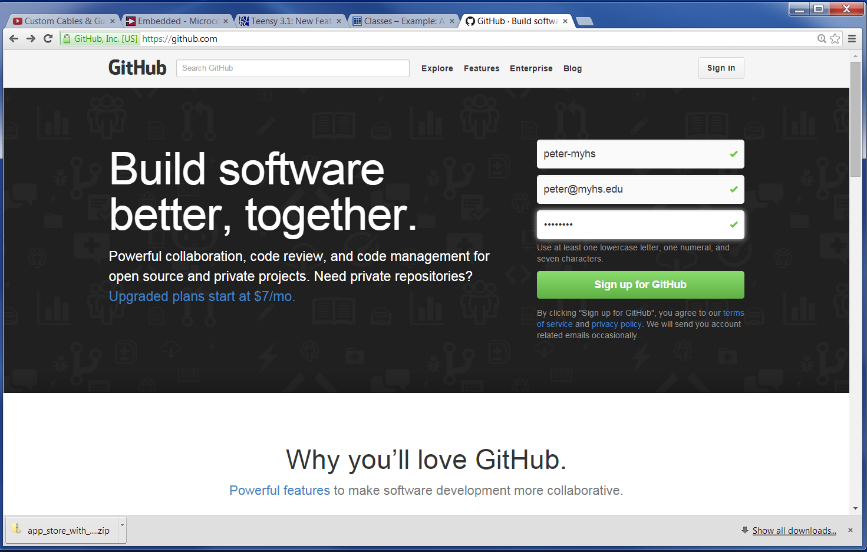Go forward with the browser forward arrow
The height and width of the screenshot is (552, 867).
pos(31,38)
